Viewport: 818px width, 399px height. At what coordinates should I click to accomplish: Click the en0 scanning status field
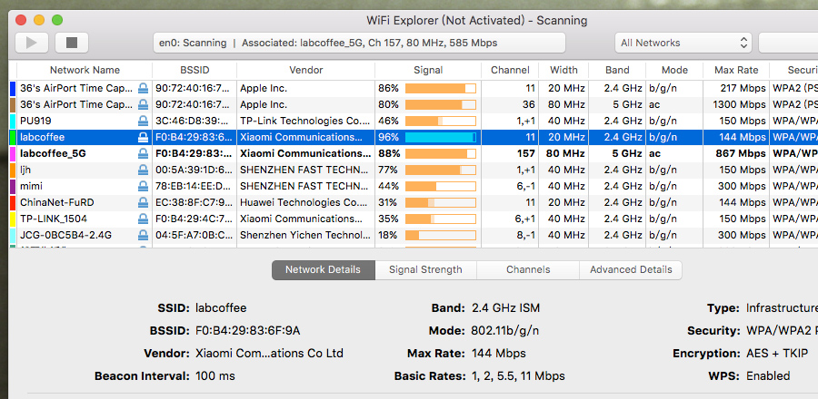(358, 43)
